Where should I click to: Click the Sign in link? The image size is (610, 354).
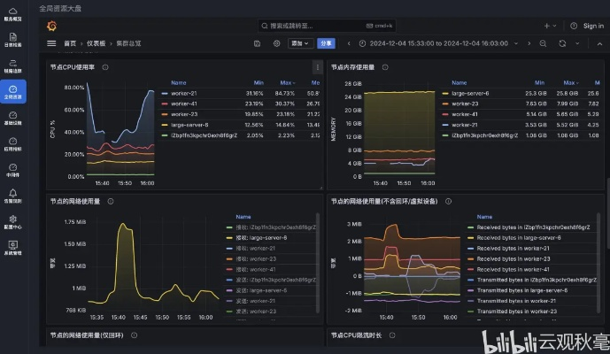(x=593, y=26)
